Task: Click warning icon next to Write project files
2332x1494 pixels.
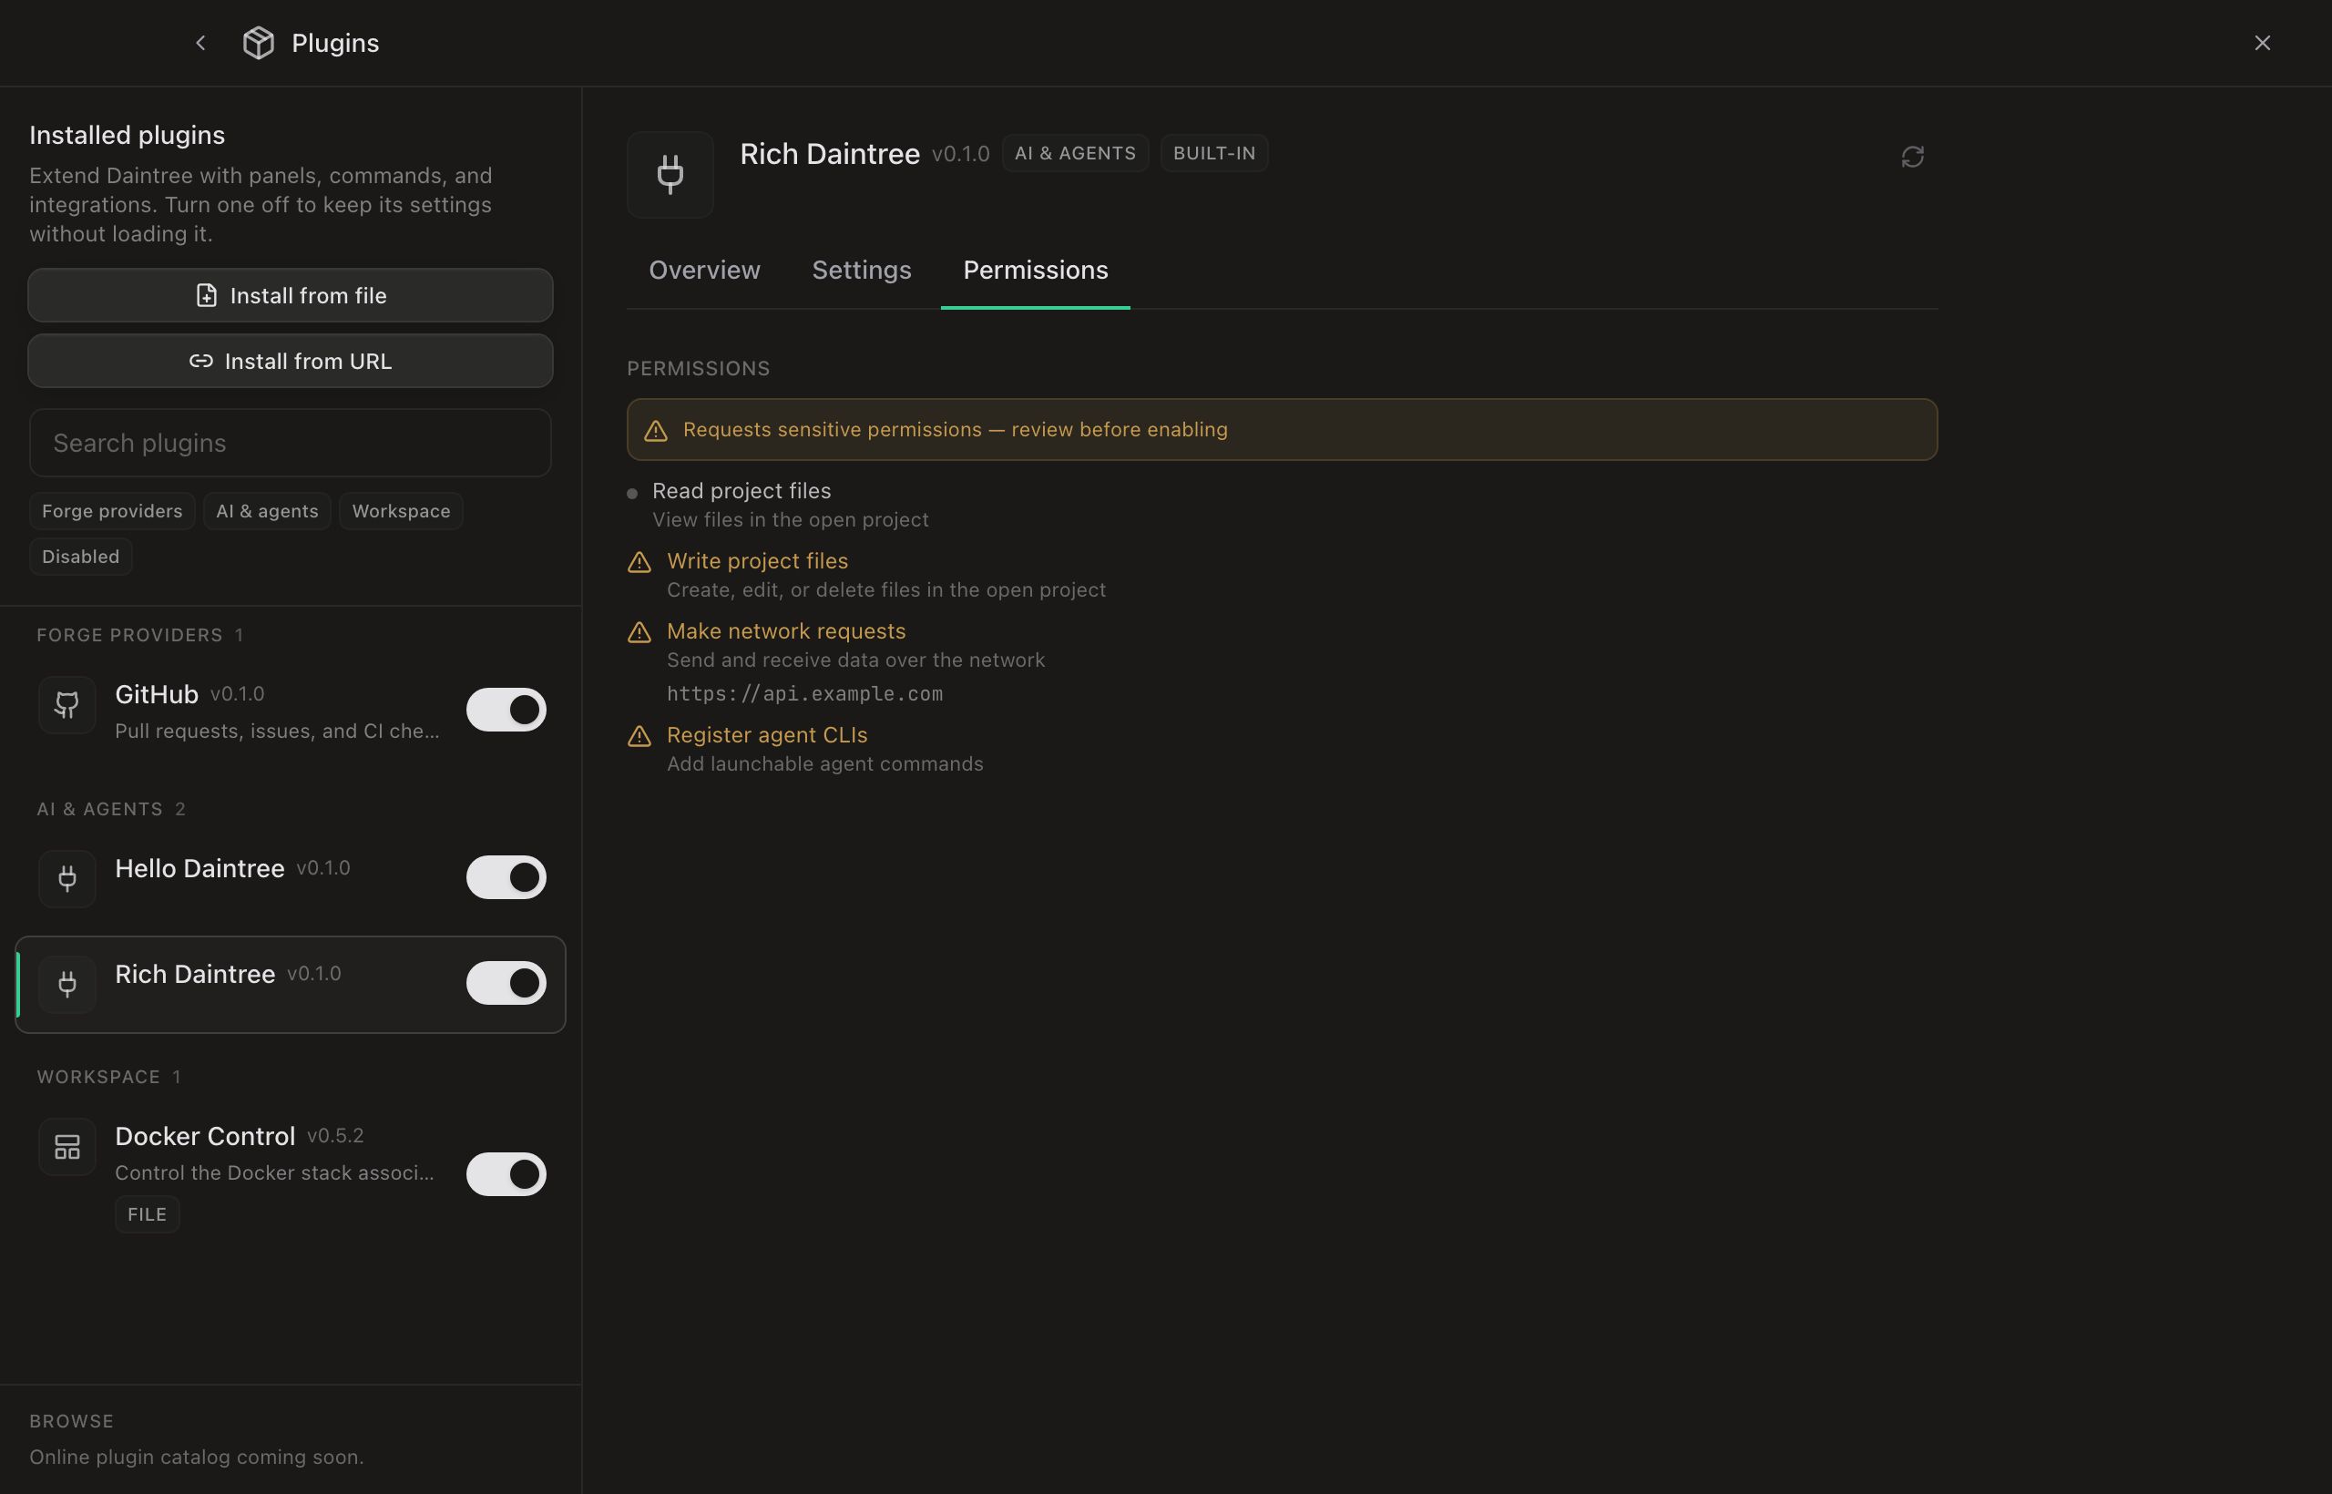Action: point(639,562)
